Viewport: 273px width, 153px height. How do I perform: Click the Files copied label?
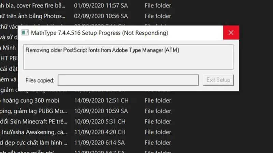40,81
